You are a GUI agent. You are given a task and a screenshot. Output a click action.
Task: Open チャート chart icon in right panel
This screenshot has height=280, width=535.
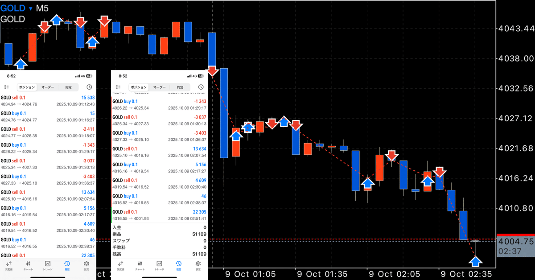coord(140,266)
